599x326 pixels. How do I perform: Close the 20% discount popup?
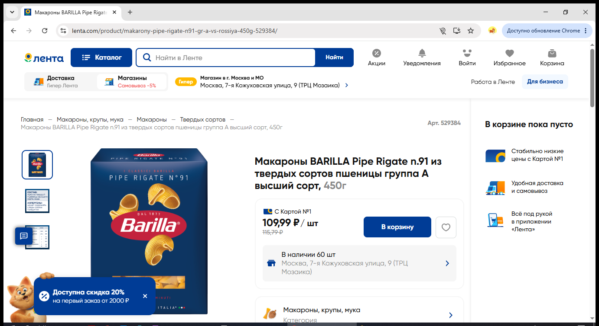145,296
